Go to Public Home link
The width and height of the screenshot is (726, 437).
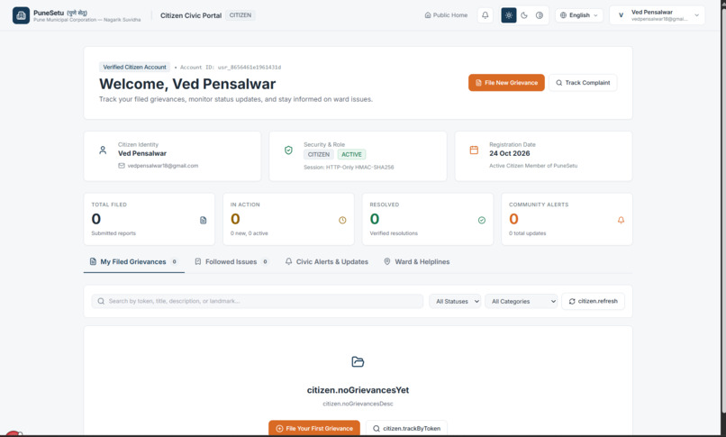447,15
